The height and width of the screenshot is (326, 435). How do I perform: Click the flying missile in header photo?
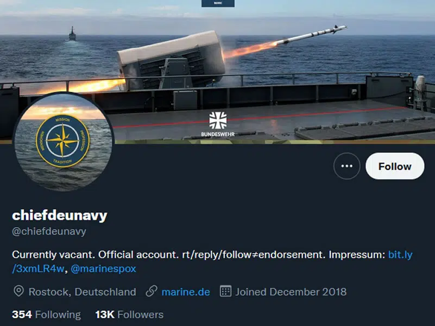311,35
